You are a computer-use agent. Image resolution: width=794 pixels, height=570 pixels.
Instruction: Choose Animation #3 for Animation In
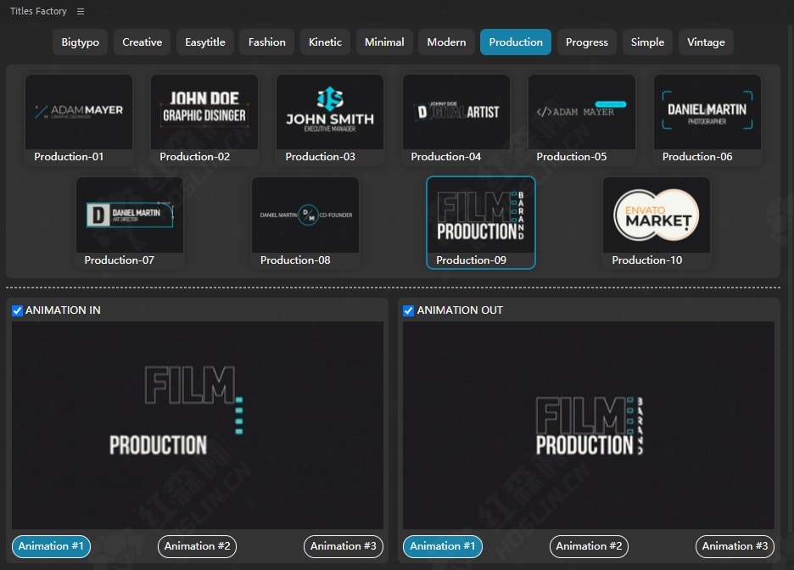[x=344, y=546]
